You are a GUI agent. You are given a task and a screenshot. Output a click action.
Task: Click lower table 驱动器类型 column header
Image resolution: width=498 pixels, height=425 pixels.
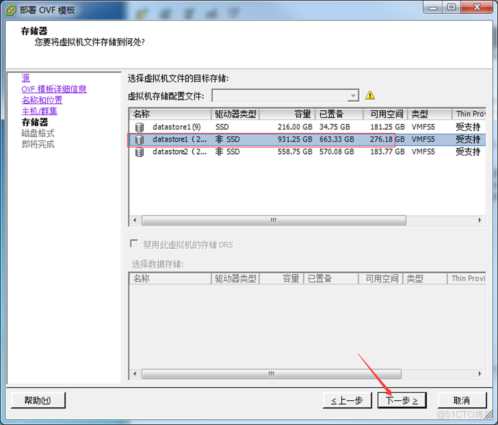pyautogui.click(x=235, y=279)
